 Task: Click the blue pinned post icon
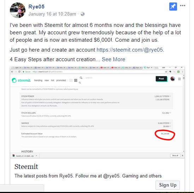(x=173, y=6)
